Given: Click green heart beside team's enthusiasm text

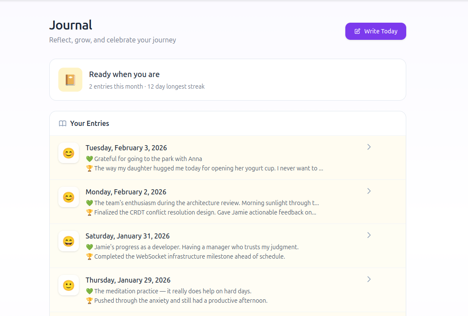Looking at the screenshot, I should 89,203.
